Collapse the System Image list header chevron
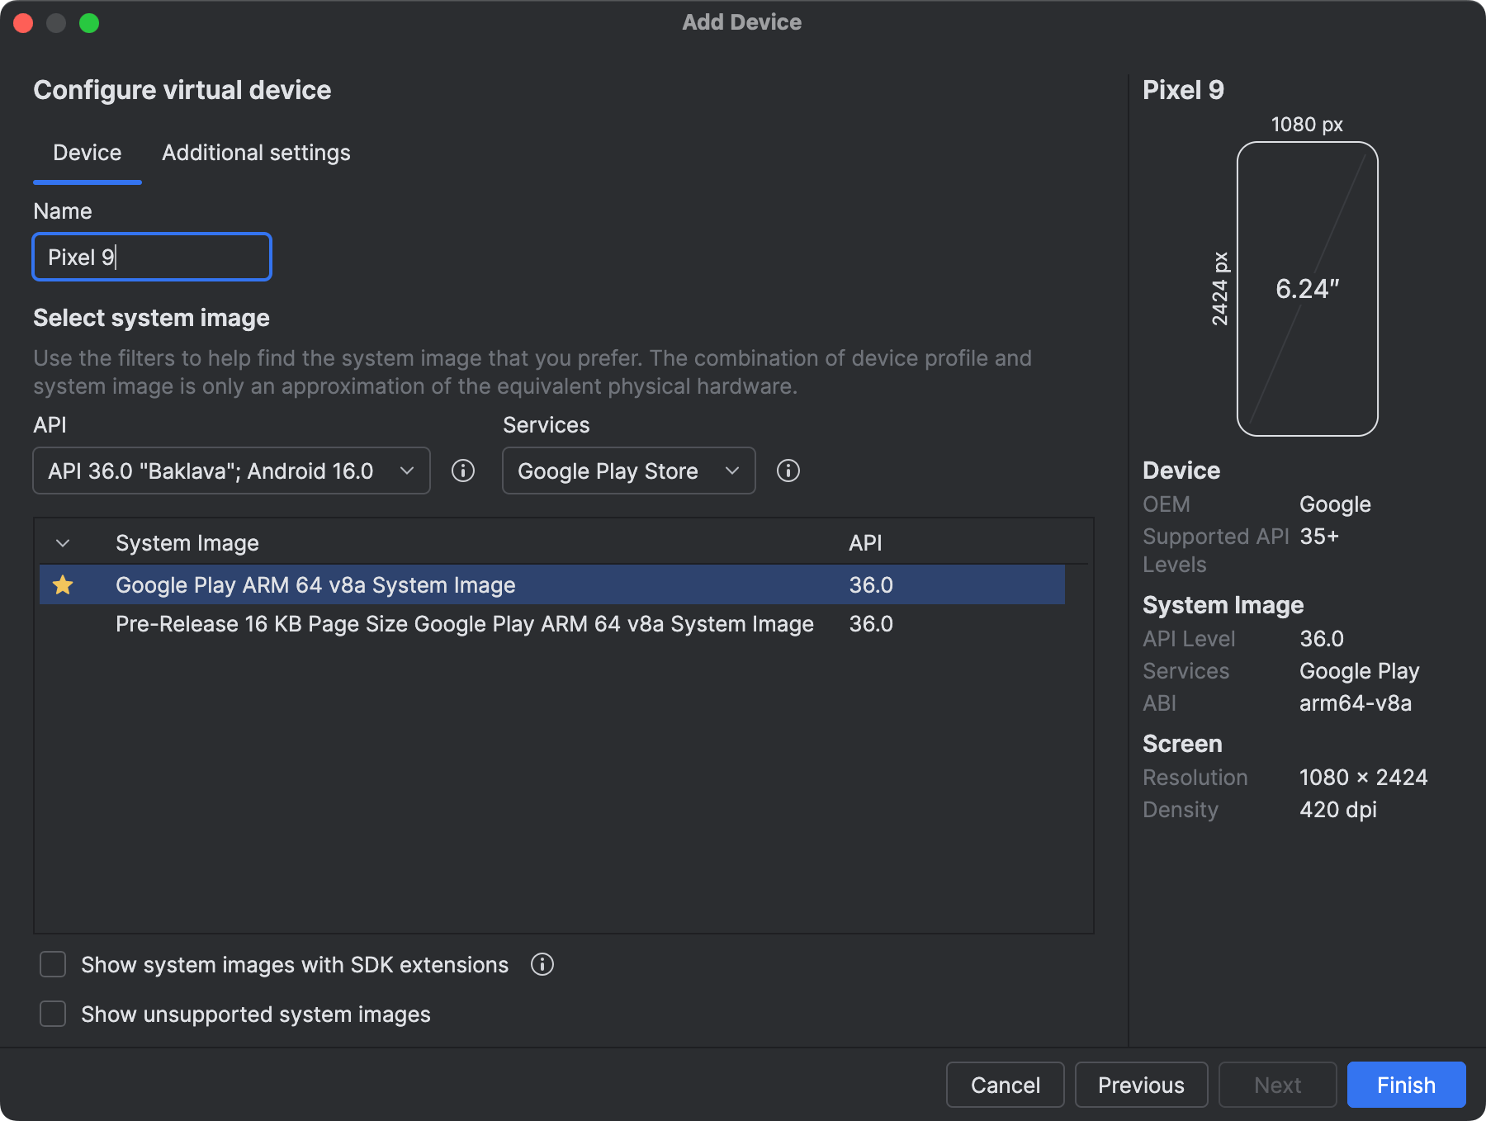 (x=63, y=542)
